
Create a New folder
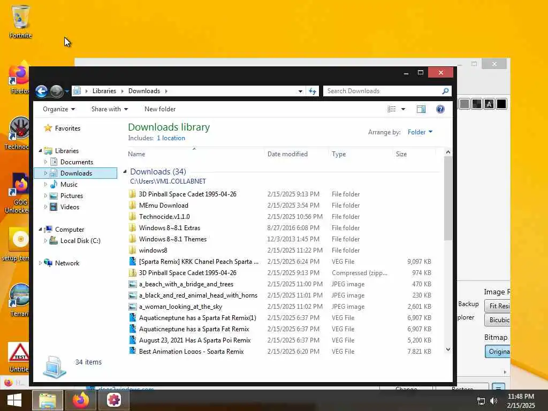159,109
